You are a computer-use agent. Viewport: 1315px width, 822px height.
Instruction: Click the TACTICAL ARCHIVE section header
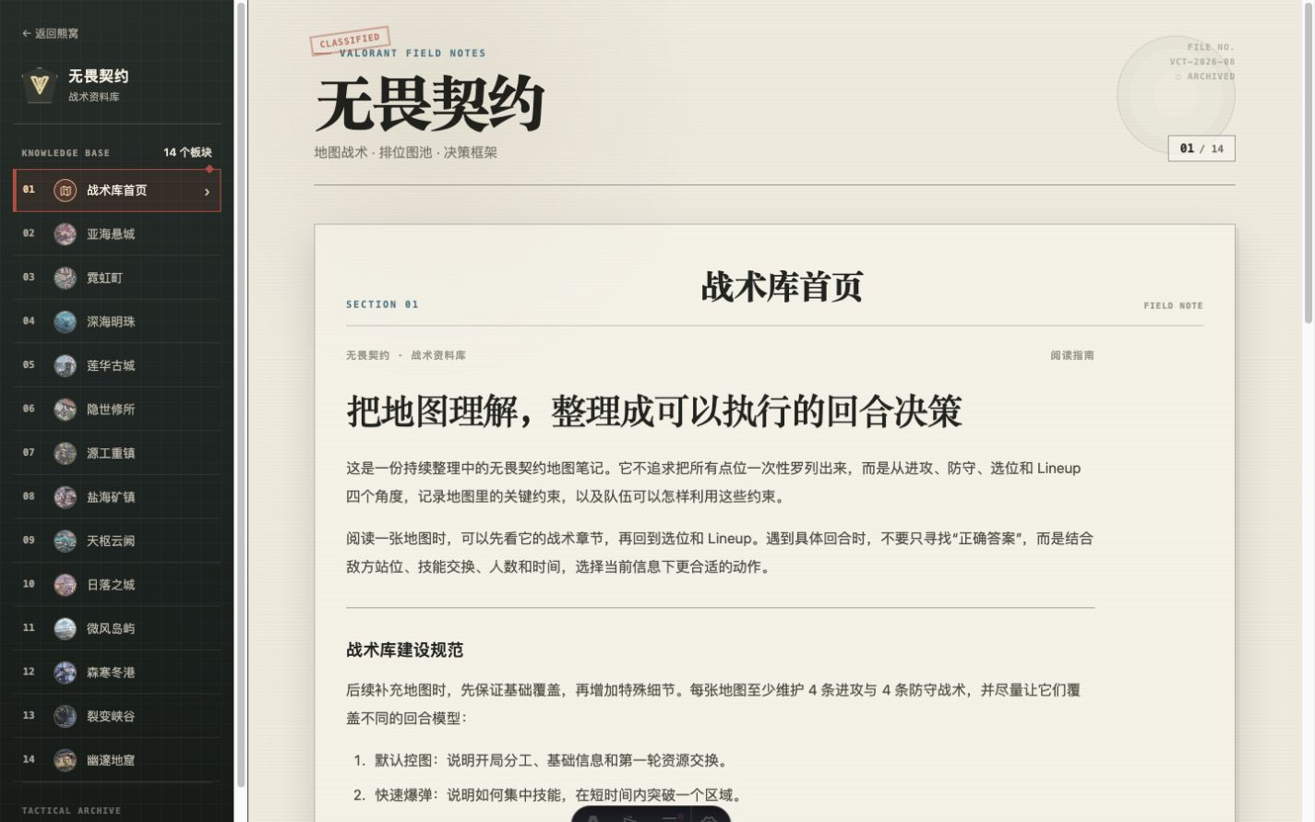71,811
